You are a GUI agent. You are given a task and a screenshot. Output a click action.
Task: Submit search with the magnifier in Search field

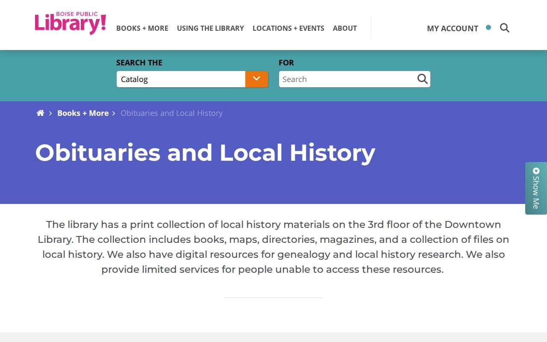point(422,79)
